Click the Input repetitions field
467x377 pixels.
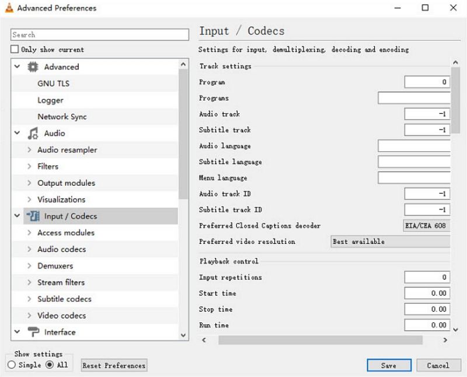[x=427, y=277]
